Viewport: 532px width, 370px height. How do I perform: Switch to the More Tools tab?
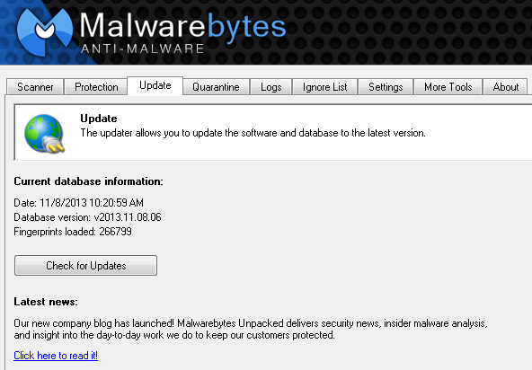pyautogui.click(x=448, y=87)
